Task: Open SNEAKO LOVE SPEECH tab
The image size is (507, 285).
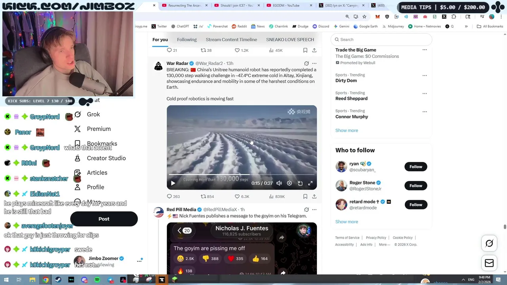Action: coord(290,40)
